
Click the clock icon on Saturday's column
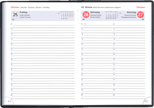coord(82,24)
